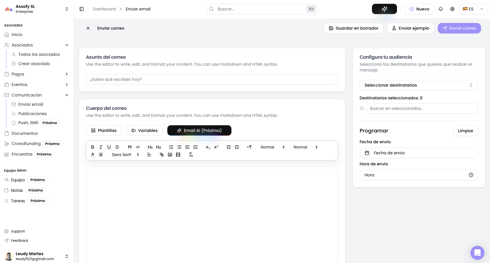Click the Asunto del correo input field
The image size is (490, 263).
212,79
